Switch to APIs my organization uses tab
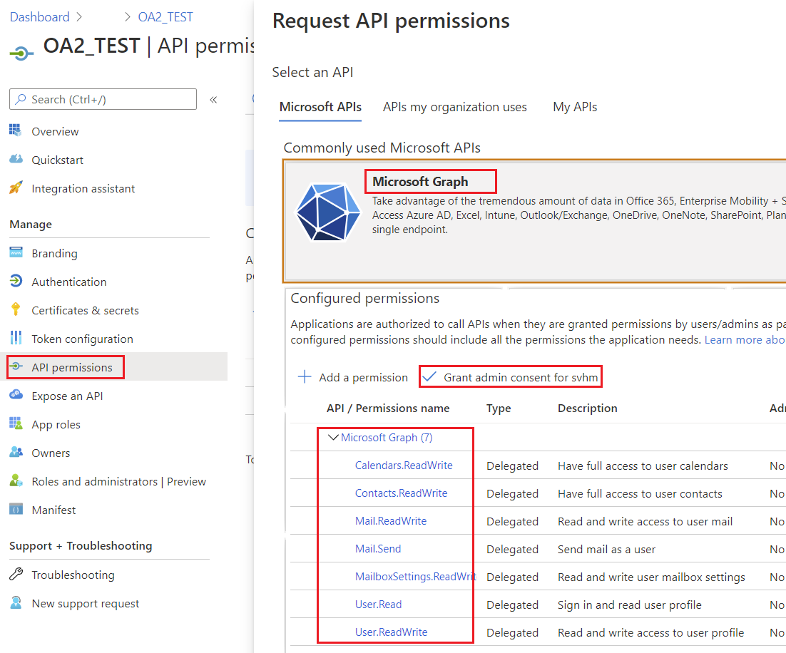786x653 pixels. (454, 107)
